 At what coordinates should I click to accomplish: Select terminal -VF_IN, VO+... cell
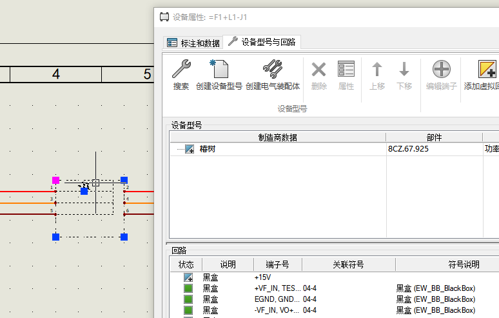[x=277, y=310]
